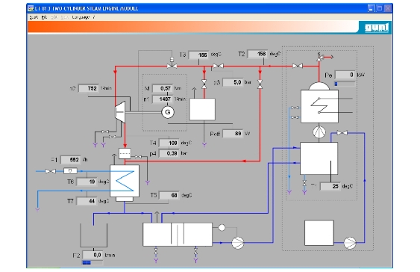Open the Language menu
Screen dimensions: 420x272
(x=81, y=17)
